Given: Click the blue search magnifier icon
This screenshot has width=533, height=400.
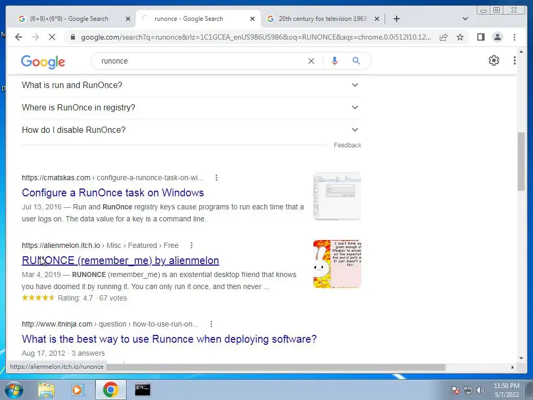Looking at the screenshot, I should click(x=356, y=61).
